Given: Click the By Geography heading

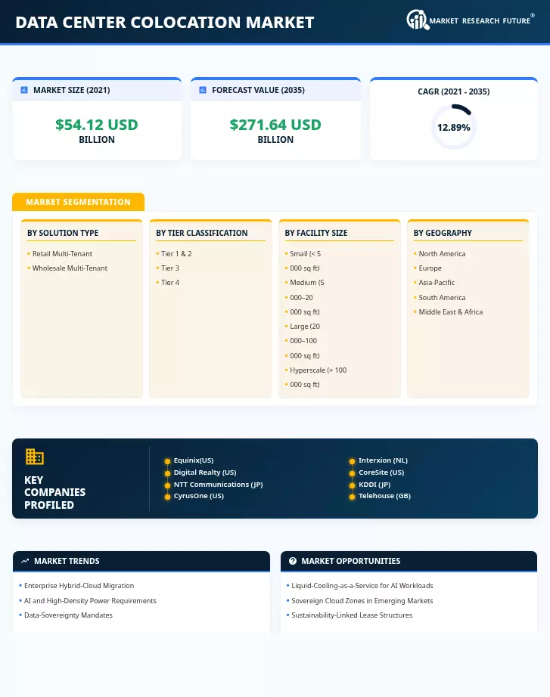Looking at the screenshot, I should pyautogui.click(x=443, y=233).
